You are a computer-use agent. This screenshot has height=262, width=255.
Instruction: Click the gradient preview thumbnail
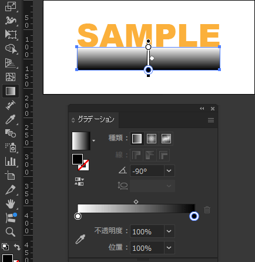coord(81,141)
